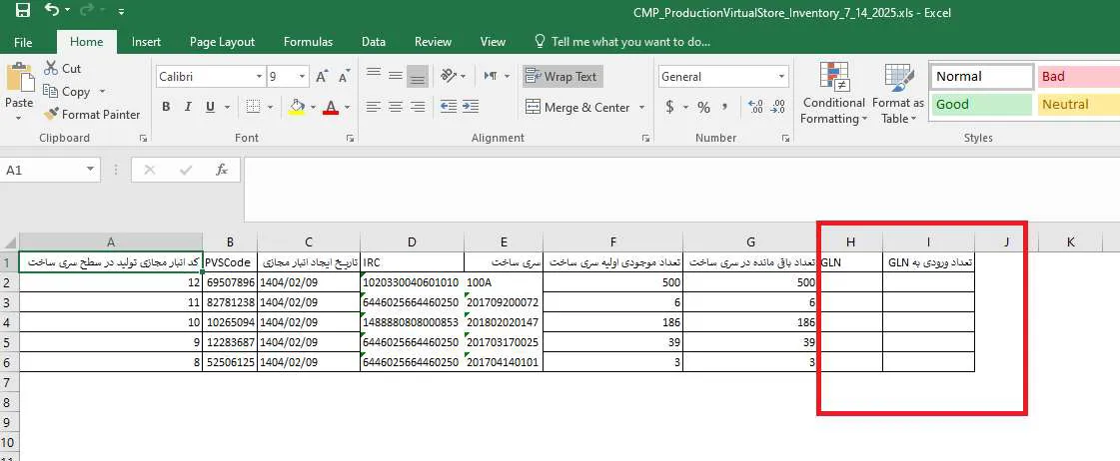Toggle Bold formatting
1120x461 pixels.
[167, 108]
